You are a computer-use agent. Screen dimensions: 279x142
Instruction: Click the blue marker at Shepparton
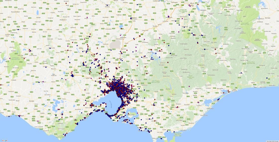tap(131, 18)
